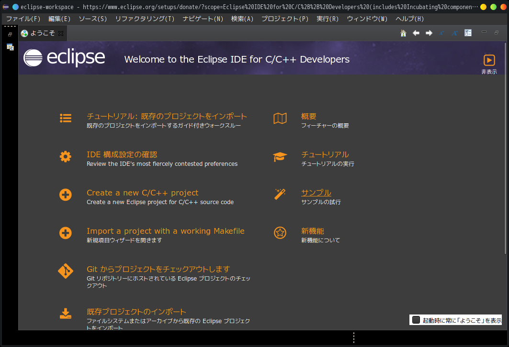Click text 新規項目ウィザードを開きます
509x347 pixels.
point(124,240)
